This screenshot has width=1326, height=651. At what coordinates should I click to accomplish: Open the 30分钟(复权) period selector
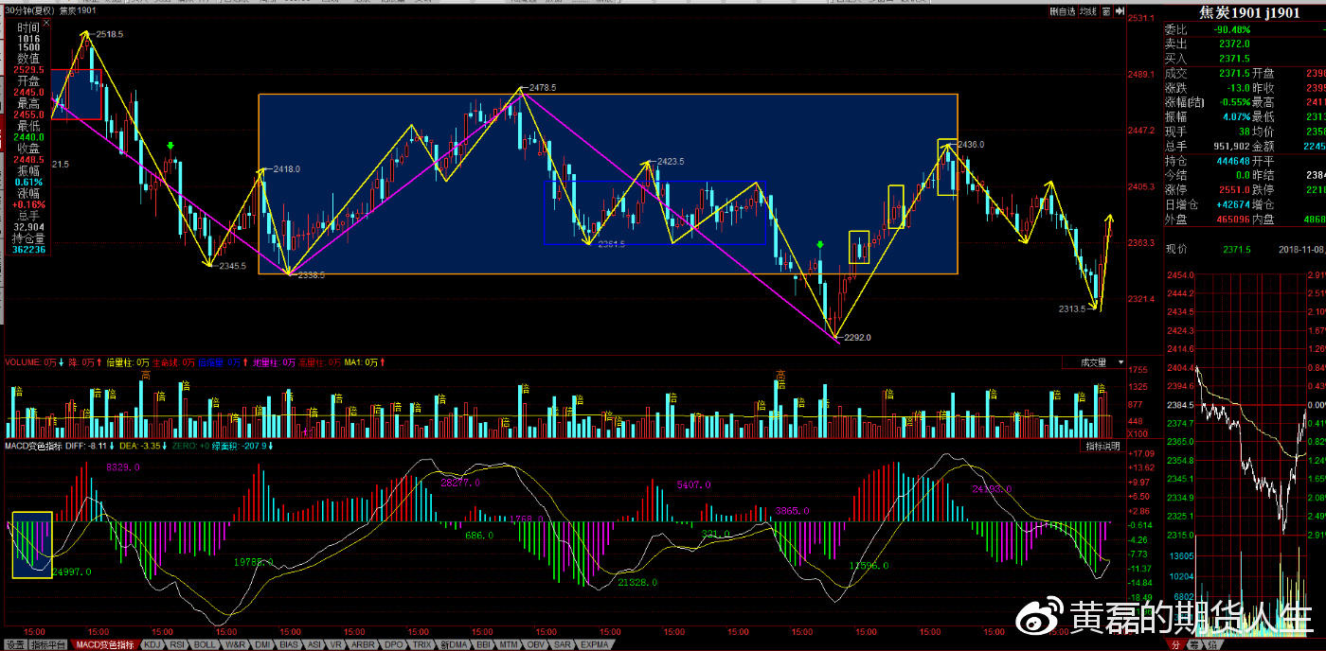point(29,11)
